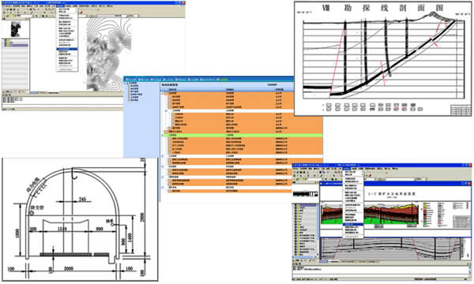Select the highlighted entry in geological-section dropdown menu

tap(353, 225)
